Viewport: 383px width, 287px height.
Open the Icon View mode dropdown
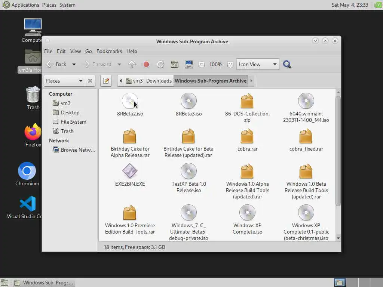click(258, 64)
